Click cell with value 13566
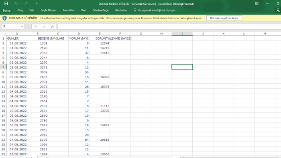The height and width of the screenshot is (158, 281). click(x=100, y=154)
